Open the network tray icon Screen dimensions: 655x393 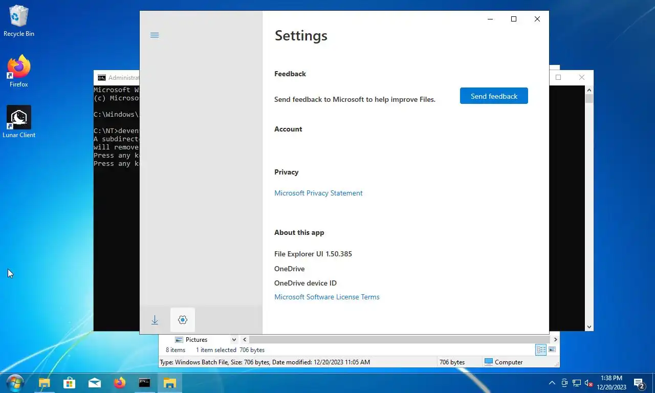point(577,383)
